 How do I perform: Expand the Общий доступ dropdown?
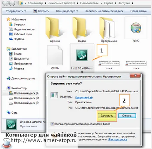click(67, 11)
